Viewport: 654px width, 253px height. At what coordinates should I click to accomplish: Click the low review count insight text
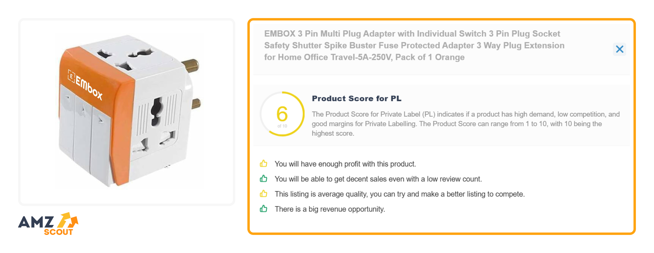378,179
